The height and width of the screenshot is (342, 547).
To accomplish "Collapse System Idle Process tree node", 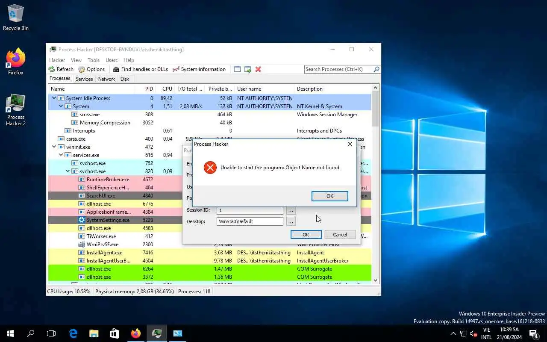I will tap(54, 98).
